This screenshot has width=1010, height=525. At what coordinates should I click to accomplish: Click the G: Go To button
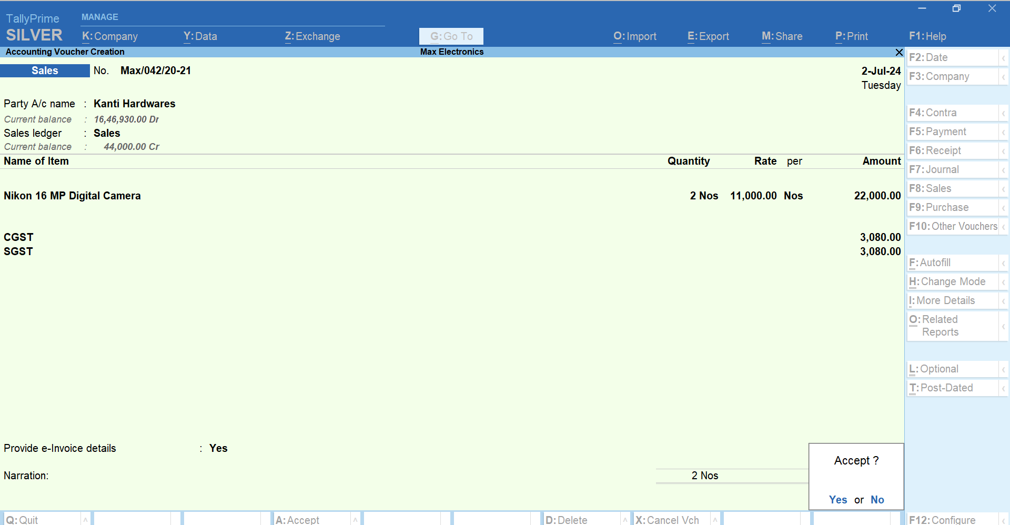[451, 36]
